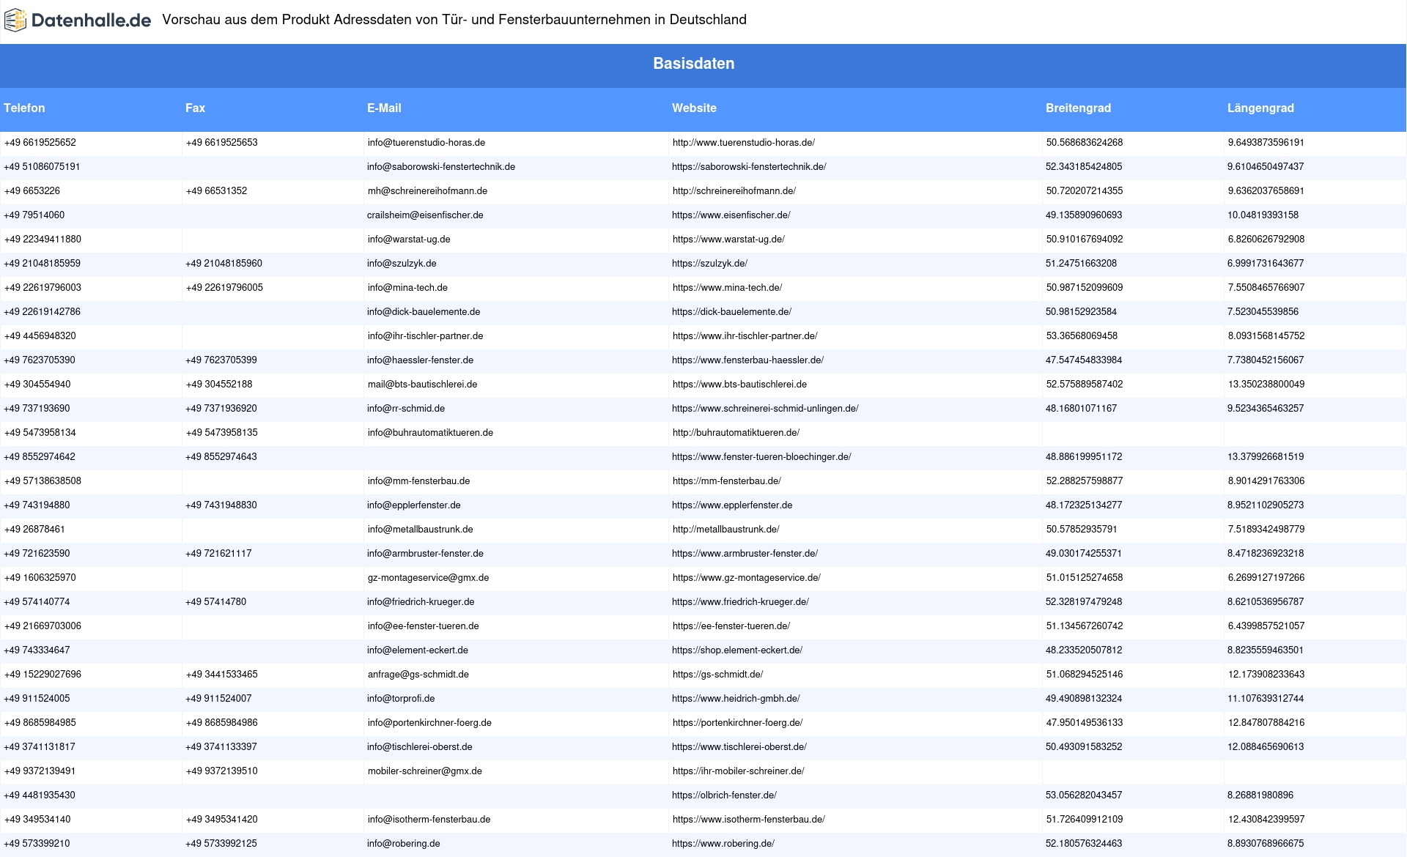Open http://www.tuerenstudio-horas.de/ website
Screen dimensions: 1407x857
(x=743, y=143)
